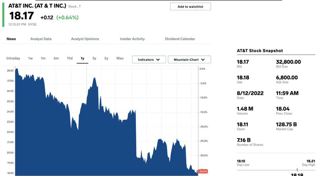Viewport: 318px width, 176px height.
Task: Select the 6m chart range
Action: coord(56,58)
